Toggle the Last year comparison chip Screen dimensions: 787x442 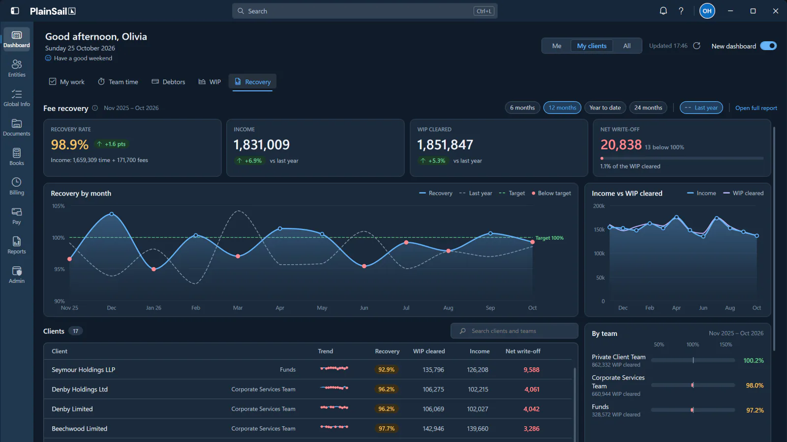pyautogui.click(x=701, y=108)
